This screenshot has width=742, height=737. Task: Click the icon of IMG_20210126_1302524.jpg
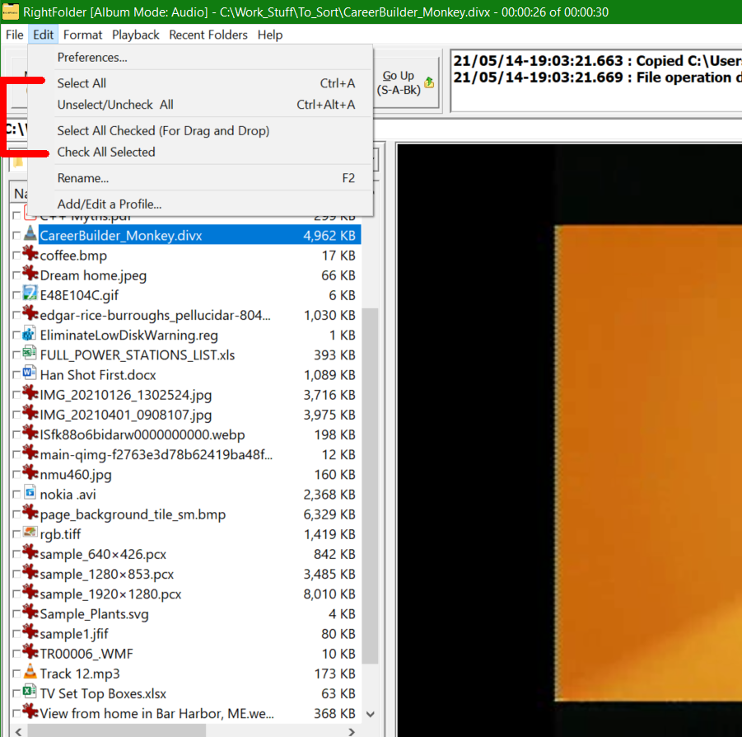[30, 393]
